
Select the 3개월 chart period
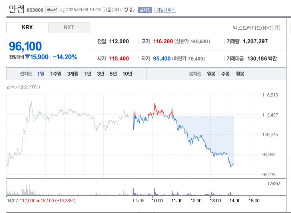(x=73, y=74)
